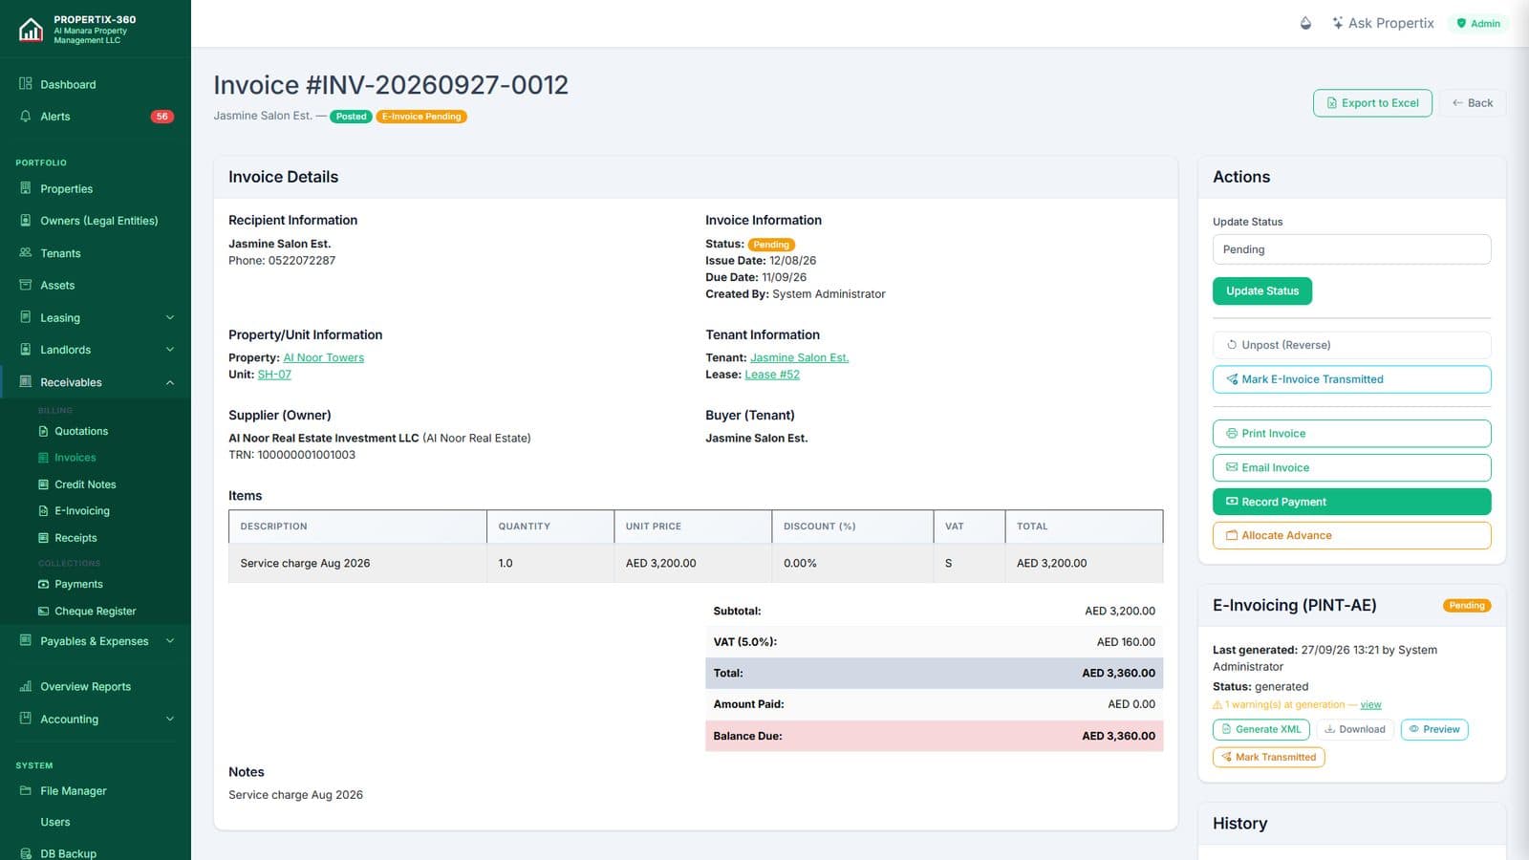Click the E-Invoice Preview button
Viewport: 1529px width, 860px height.
point(1434,729)
